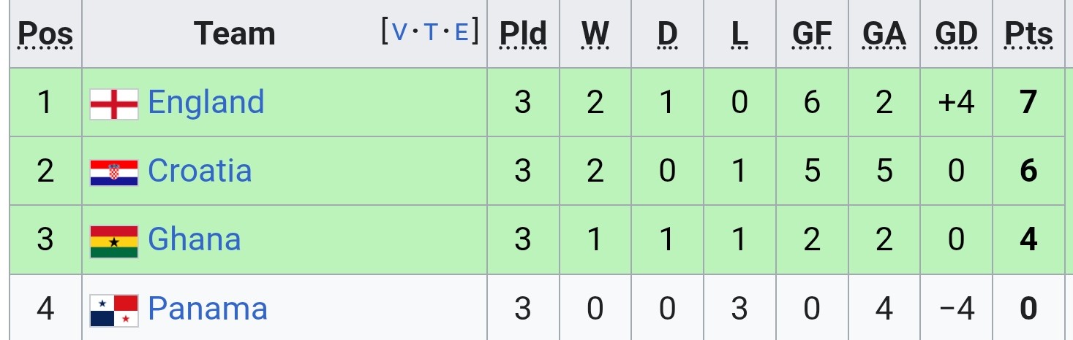This screenshot has width=1073, height=340.
Task: Click the Pos column header abbreviation
Action: pos(45,34)
